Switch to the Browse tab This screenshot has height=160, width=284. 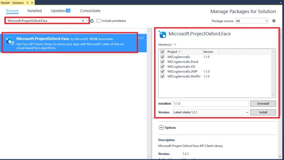(x=12, y=11)
